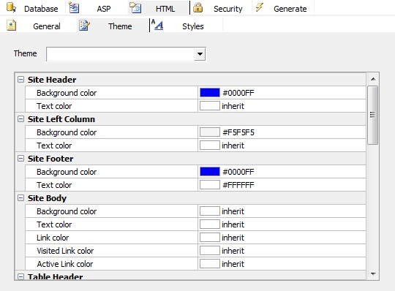Open the Styles sub-tab

tap(193, 26)
